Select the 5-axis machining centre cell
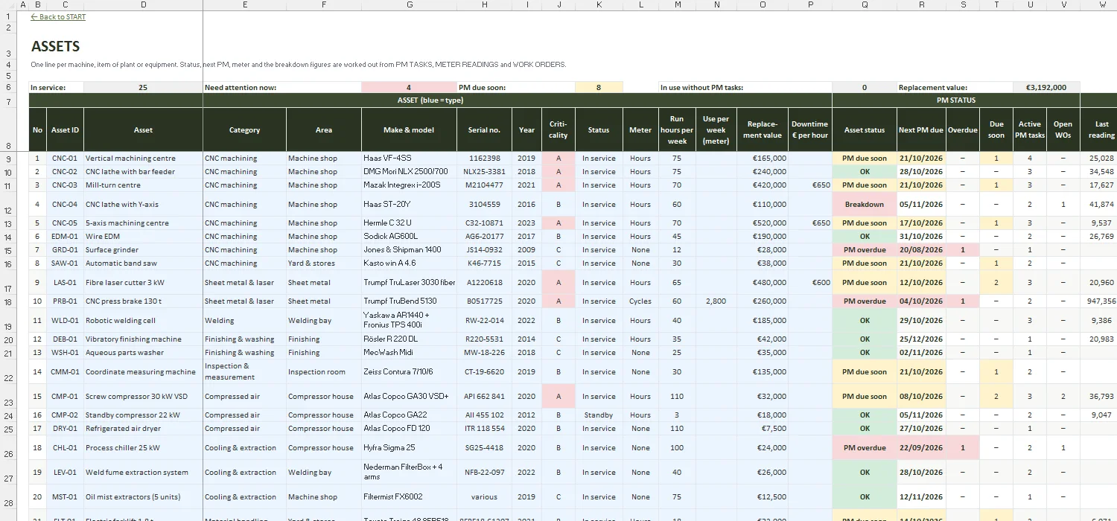This screenshot has height=521, width=1117. 143,223
